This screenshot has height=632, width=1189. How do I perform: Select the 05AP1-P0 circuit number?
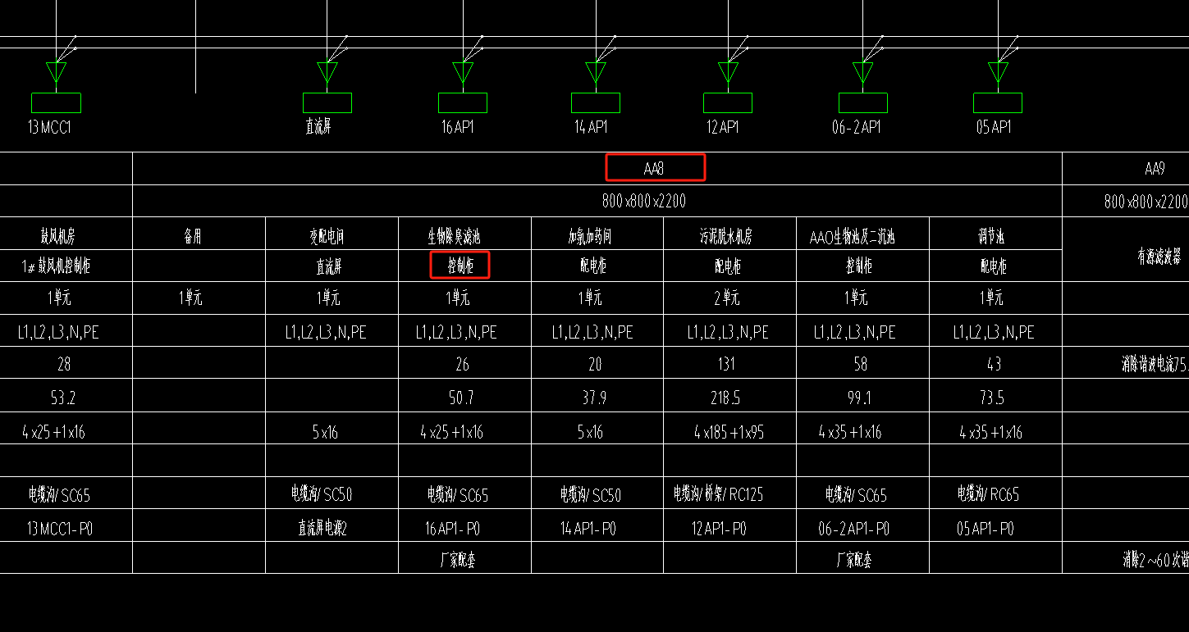tap(985, 529)
